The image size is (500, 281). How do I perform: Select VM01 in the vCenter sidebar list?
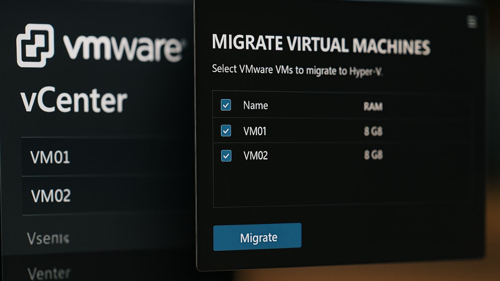tap(50, 157)
